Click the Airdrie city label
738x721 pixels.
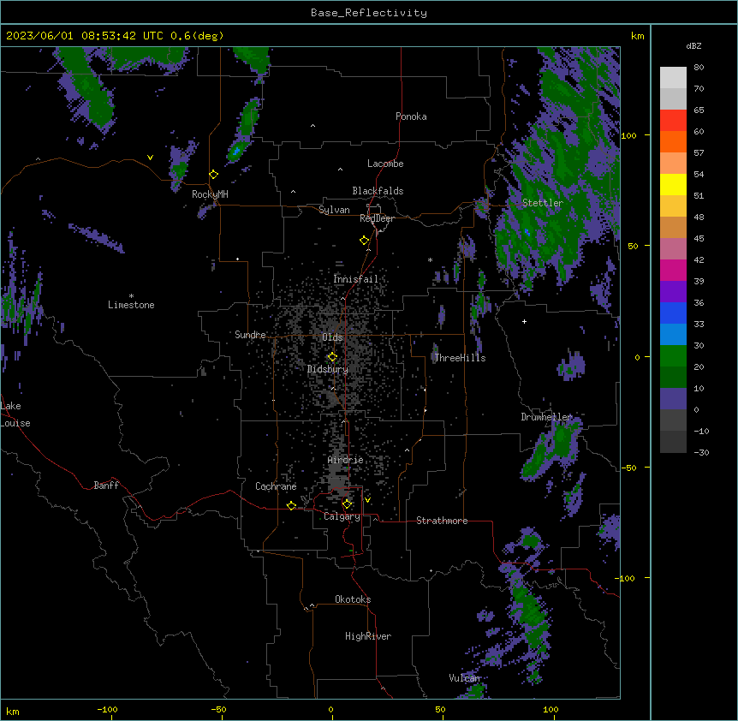346,460
